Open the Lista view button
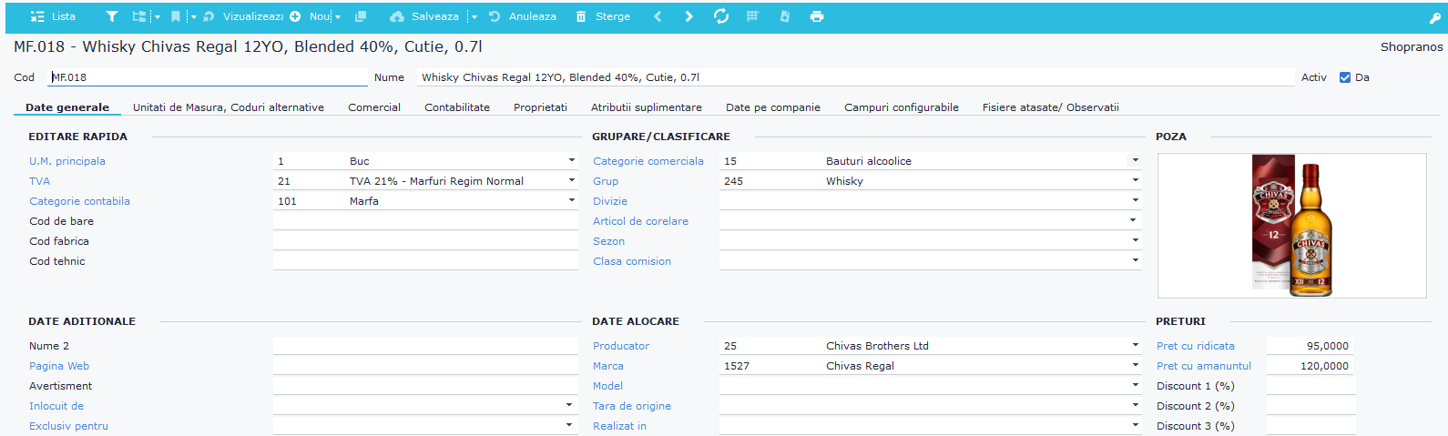Image resolution: width=1448 pixels, height=436 pixels. point(53,16)
